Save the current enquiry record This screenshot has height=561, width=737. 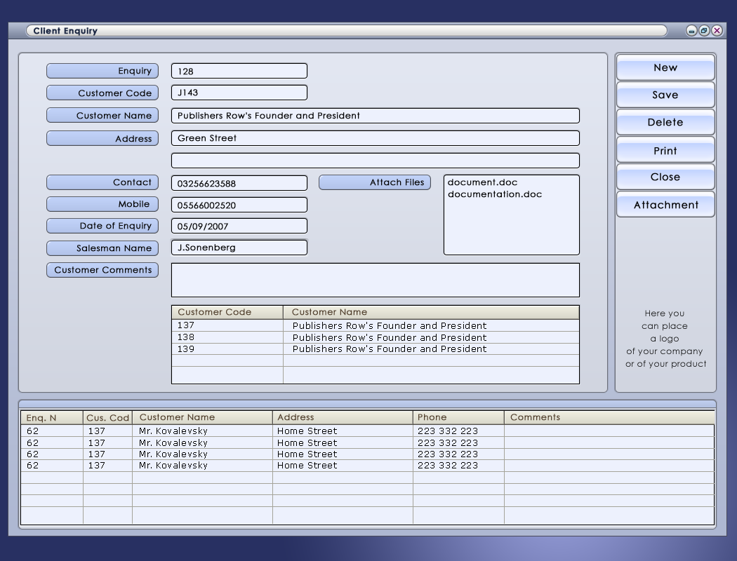(664, 95)
